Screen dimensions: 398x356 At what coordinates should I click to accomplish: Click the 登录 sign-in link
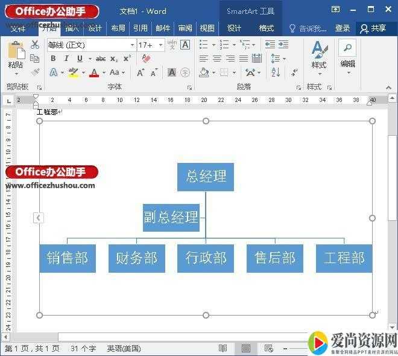pos(343,28)
